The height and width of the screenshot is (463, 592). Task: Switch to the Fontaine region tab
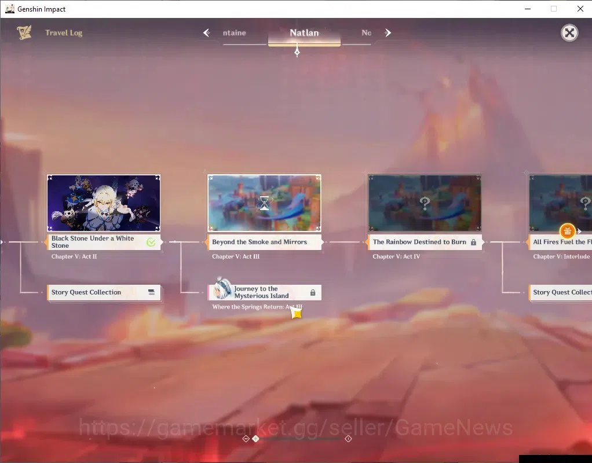[x=235, y=33]
